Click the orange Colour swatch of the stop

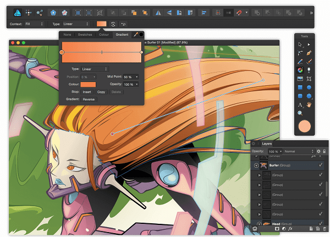coord(88,84)
